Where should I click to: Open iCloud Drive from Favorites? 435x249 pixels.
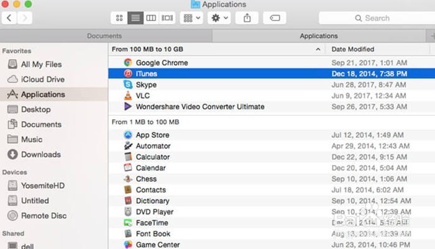42,79
